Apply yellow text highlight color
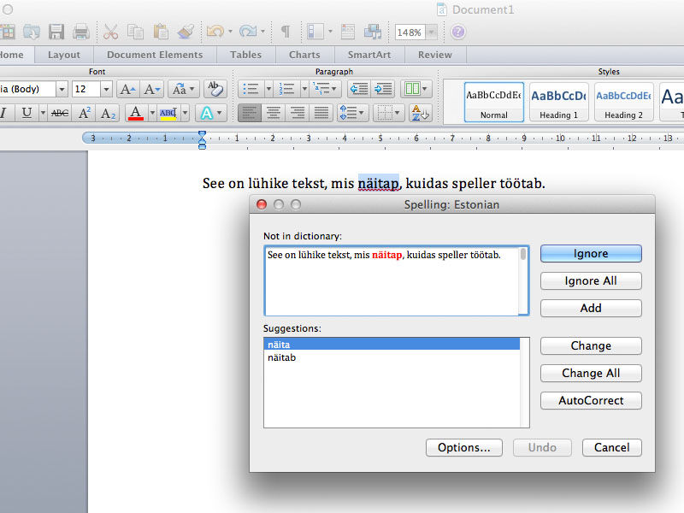The image size is (684, 513). coord(168,114)
